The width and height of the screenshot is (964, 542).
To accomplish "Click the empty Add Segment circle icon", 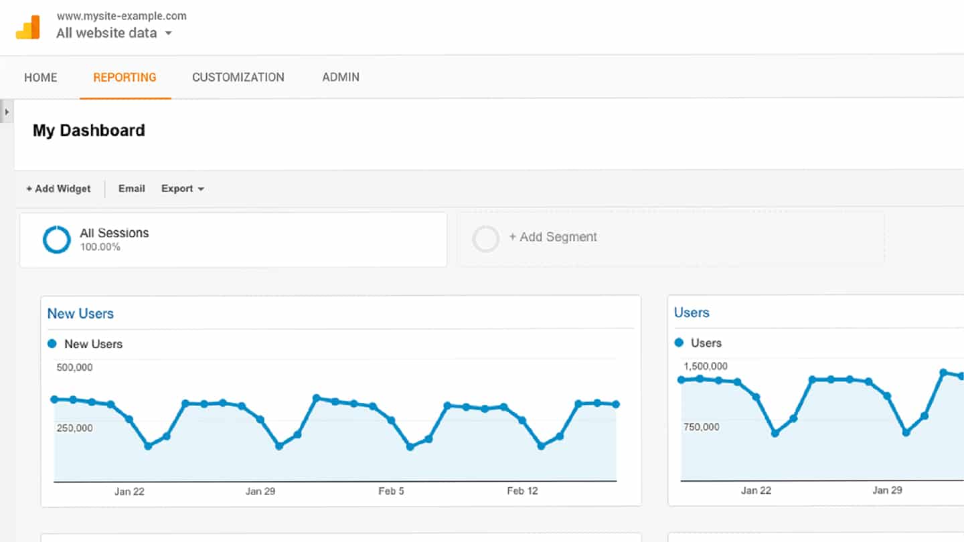I will [486, 239].
